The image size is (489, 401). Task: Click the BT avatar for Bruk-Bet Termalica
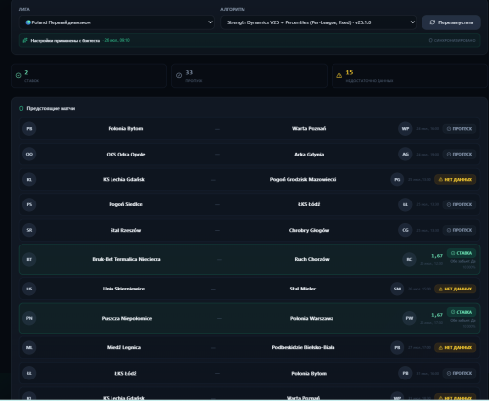(29, 259)
